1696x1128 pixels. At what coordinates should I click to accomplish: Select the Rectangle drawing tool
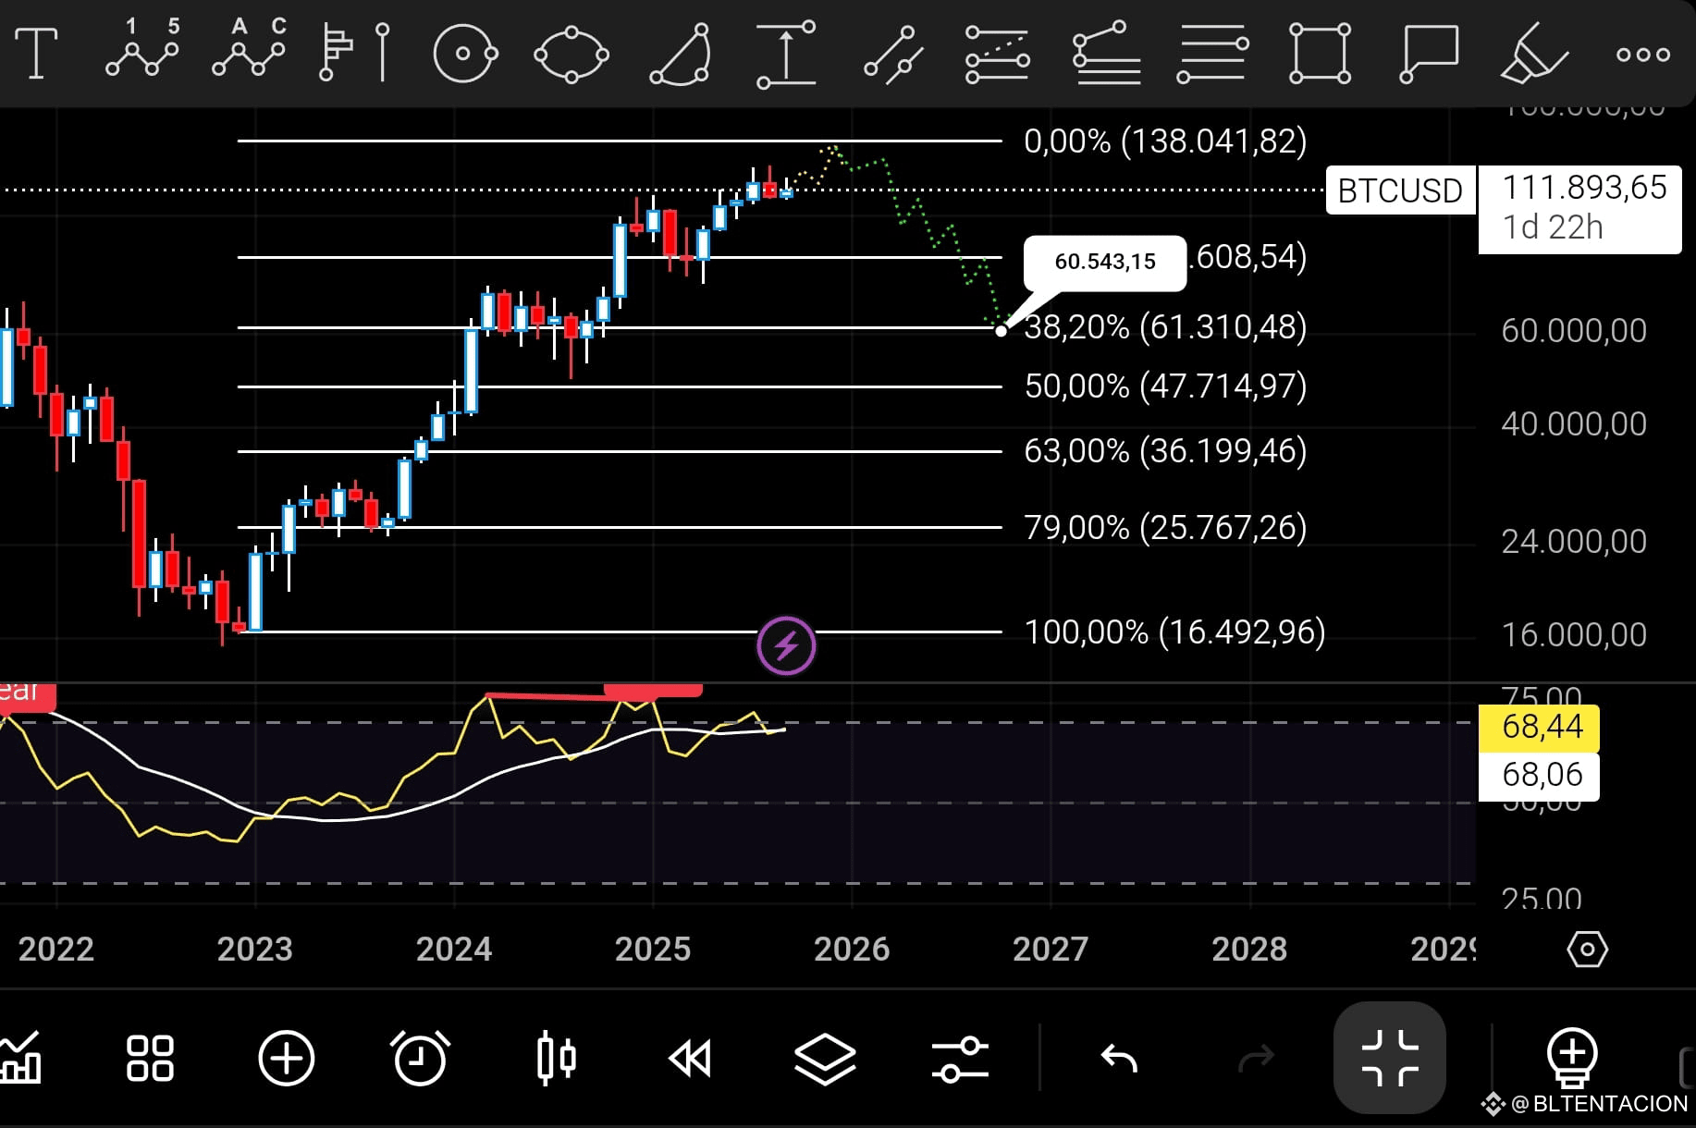pyautogui.click(x=1321, y=55)
